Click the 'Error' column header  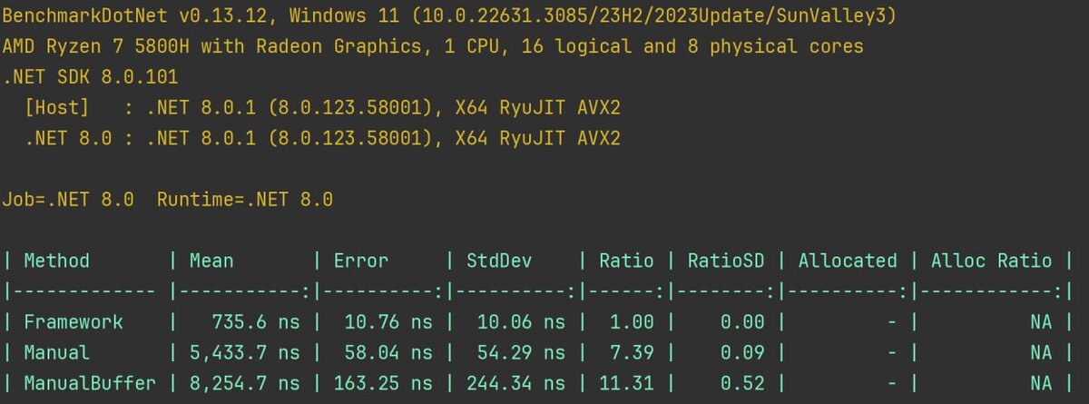coord(360,261)
